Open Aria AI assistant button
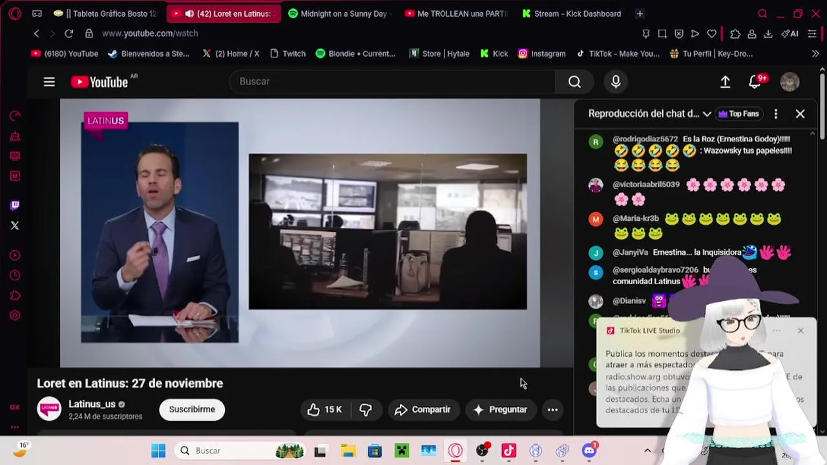 click(790, 34)
